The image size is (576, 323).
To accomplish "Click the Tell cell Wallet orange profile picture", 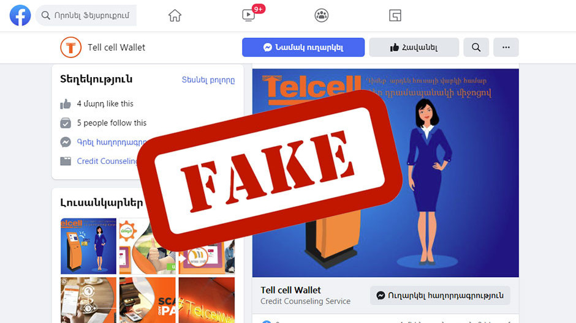I will 71,47.
